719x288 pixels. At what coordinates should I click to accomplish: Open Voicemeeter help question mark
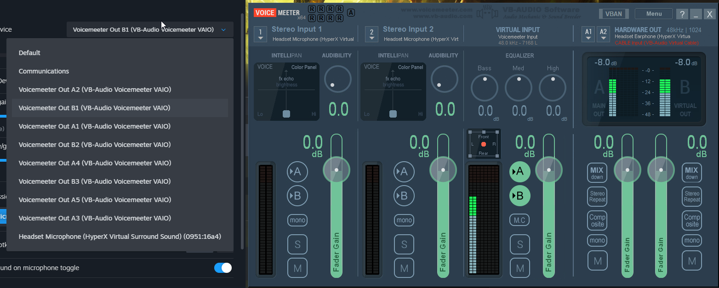682,14
